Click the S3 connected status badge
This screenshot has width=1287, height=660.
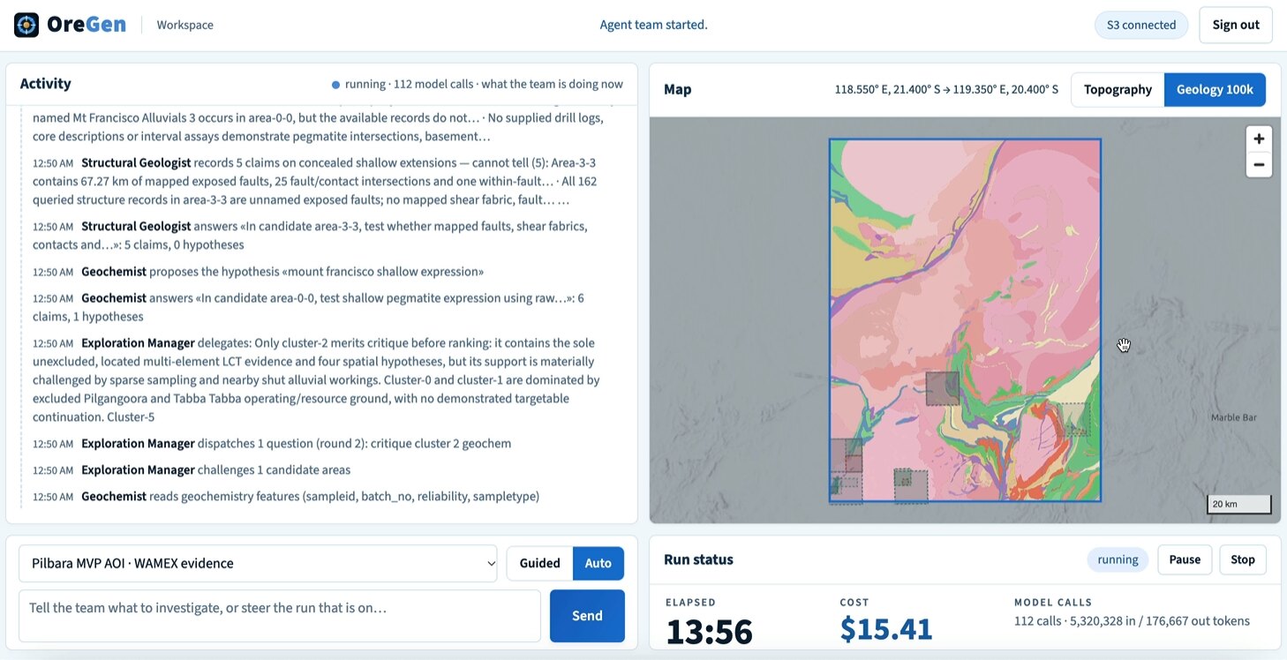(x=1141, y=25)
